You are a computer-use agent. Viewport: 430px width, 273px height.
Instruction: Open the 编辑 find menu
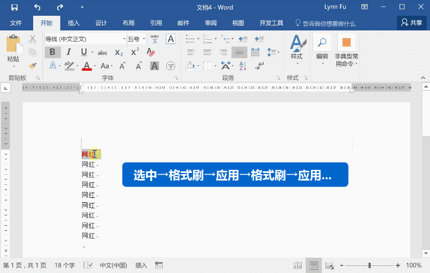coord(322,50)
